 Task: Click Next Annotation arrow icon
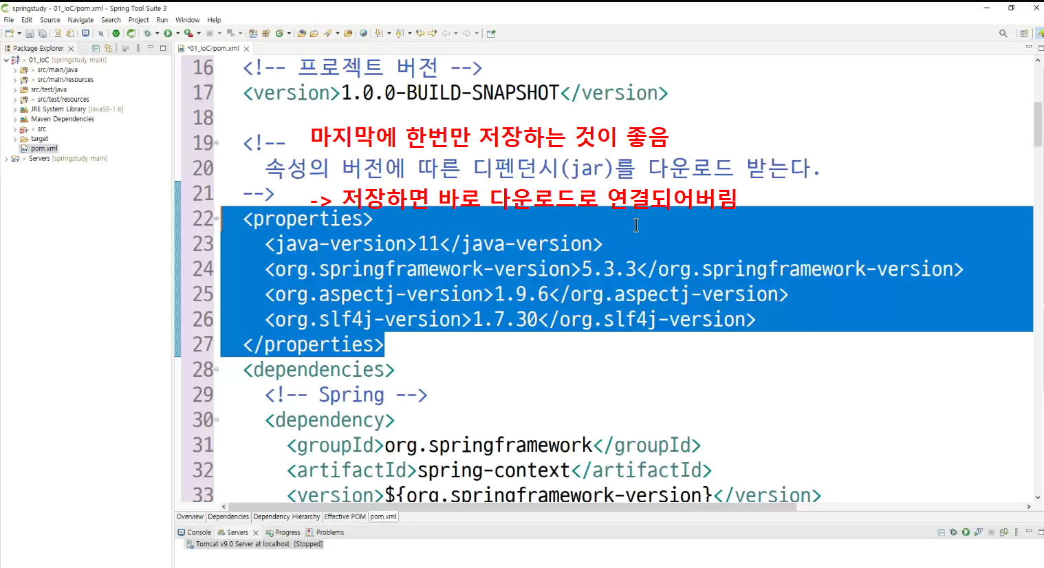click(x=378, y=33)
